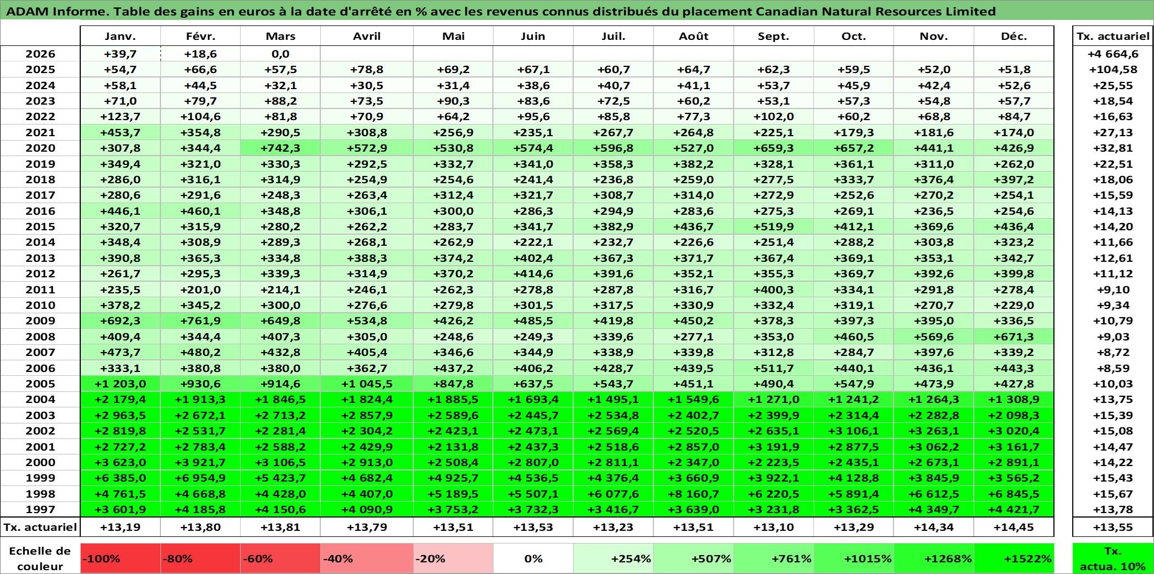Select the +4 664,6 actuarial rate for 2026

click(1113, 54)
